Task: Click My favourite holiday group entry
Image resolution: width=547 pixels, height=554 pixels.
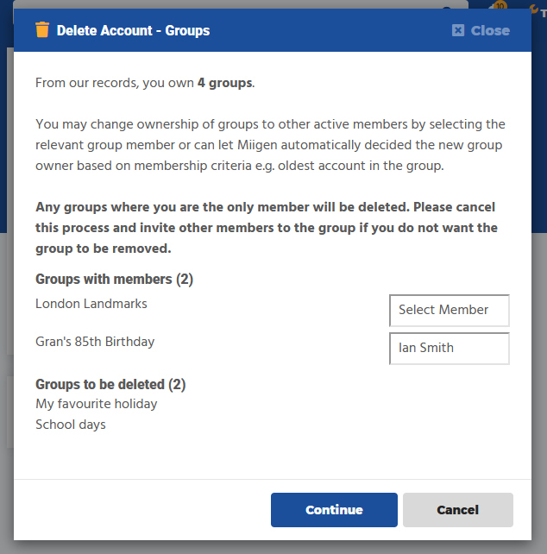Action: click(x=97, y=404)
